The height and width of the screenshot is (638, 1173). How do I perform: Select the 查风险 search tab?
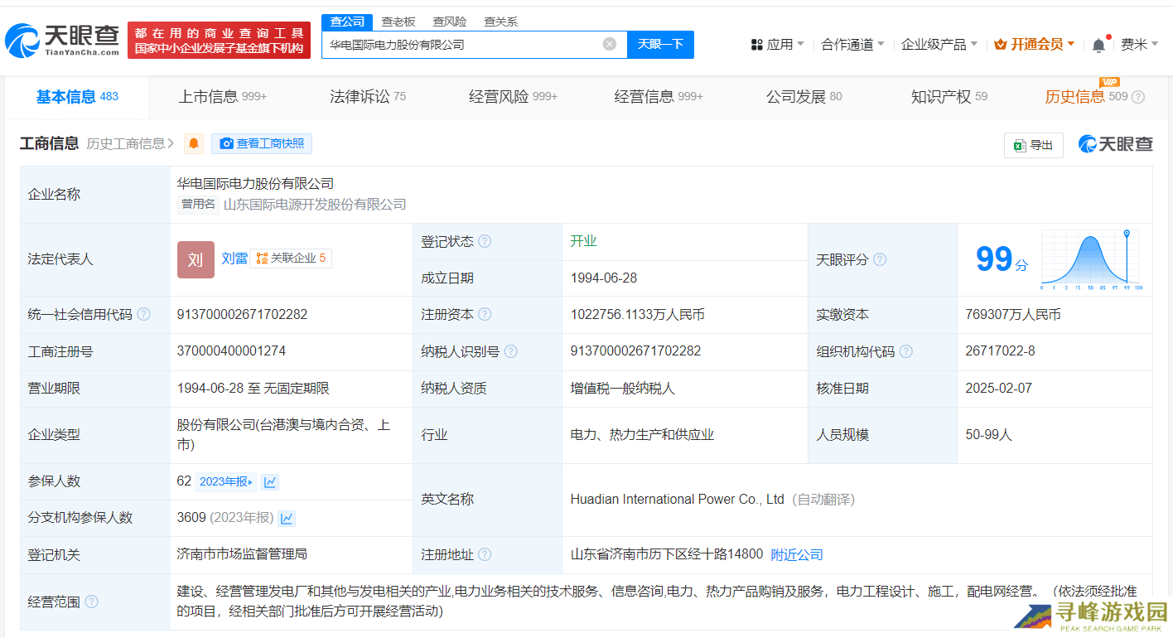pyautogui.click(x=450, y=22)
